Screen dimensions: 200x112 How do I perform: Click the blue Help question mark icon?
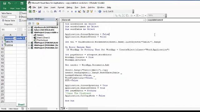pyautogui.click(x=100, y=12)
